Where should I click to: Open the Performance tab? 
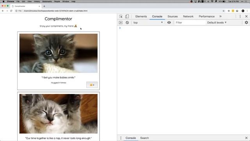click(207, 16)
